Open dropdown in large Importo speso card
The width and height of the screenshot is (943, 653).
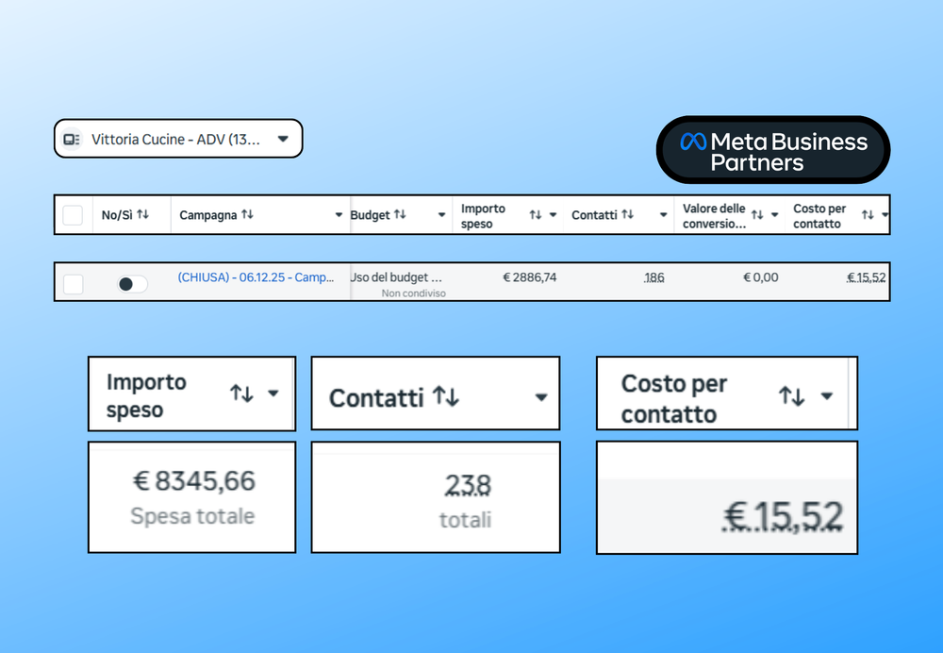[x=273, y=393]
